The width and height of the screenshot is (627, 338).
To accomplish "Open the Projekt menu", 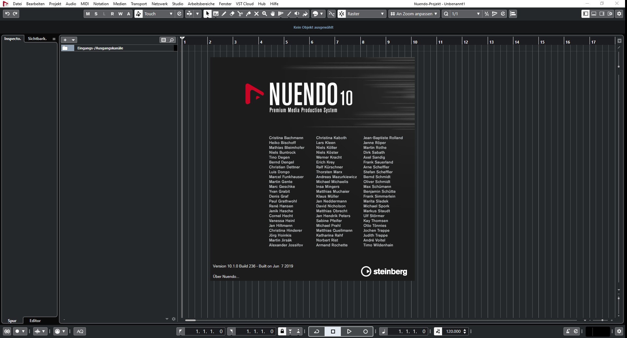I will (x=55, y=4).
